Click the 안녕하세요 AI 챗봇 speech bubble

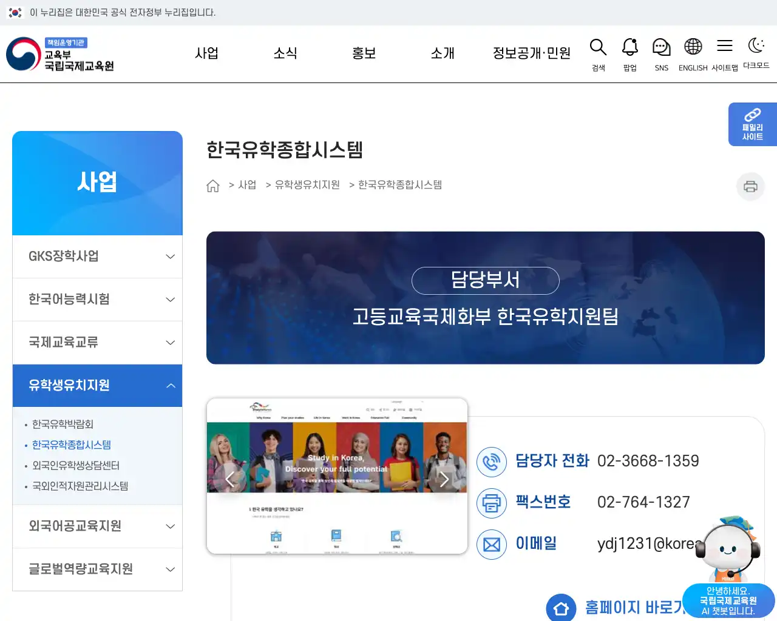pos(728,601)
